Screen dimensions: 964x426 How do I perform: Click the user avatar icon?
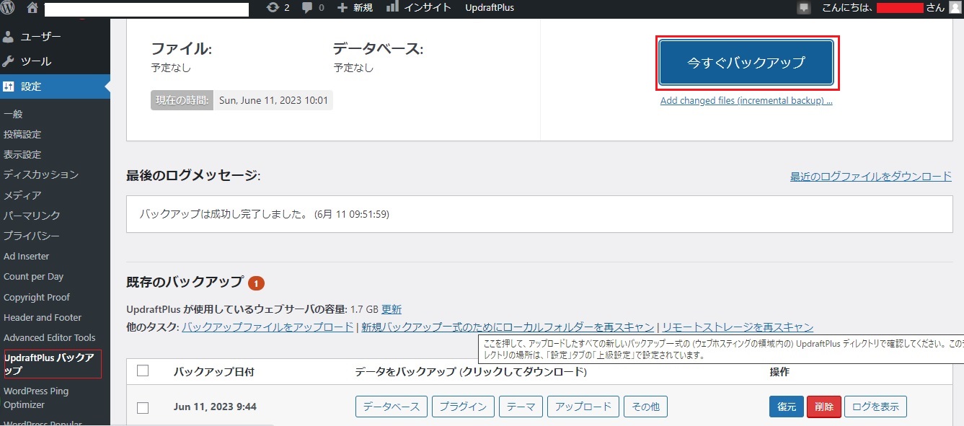tap(955, 8)
